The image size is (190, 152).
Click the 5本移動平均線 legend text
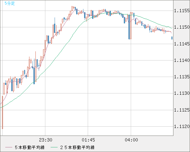tap(30, 147)
